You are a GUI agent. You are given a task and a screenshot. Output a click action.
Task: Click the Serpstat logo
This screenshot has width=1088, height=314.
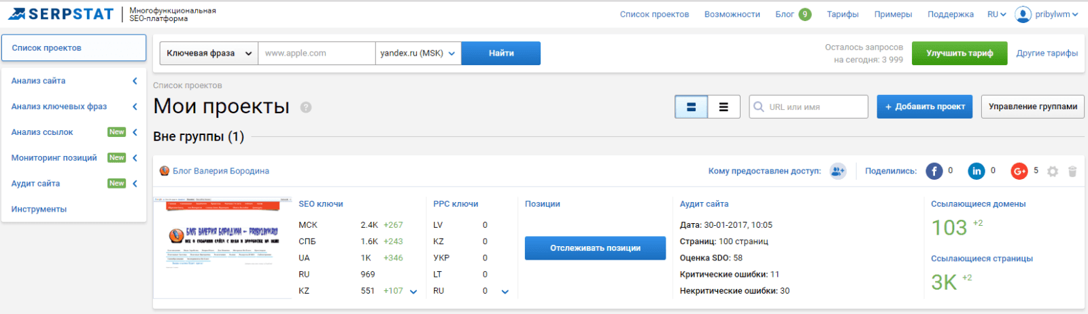(x=61, y=14)
